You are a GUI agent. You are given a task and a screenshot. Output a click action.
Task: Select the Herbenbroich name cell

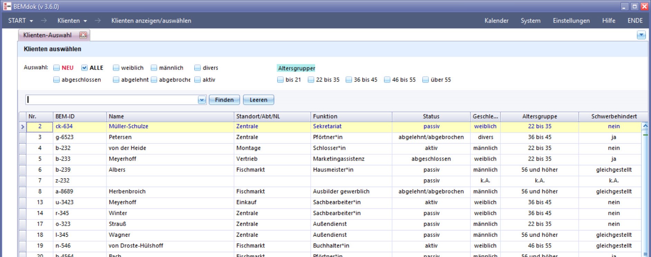170,192
